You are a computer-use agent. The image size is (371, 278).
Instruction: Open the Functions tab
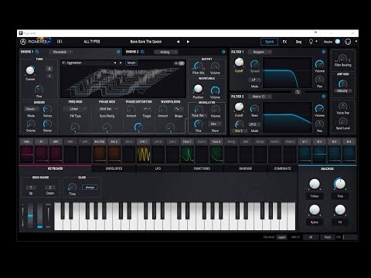pos(202,168)
